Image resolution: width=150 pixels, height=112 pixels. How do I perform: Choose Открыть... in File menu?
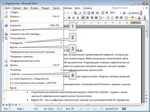[33, 16]
